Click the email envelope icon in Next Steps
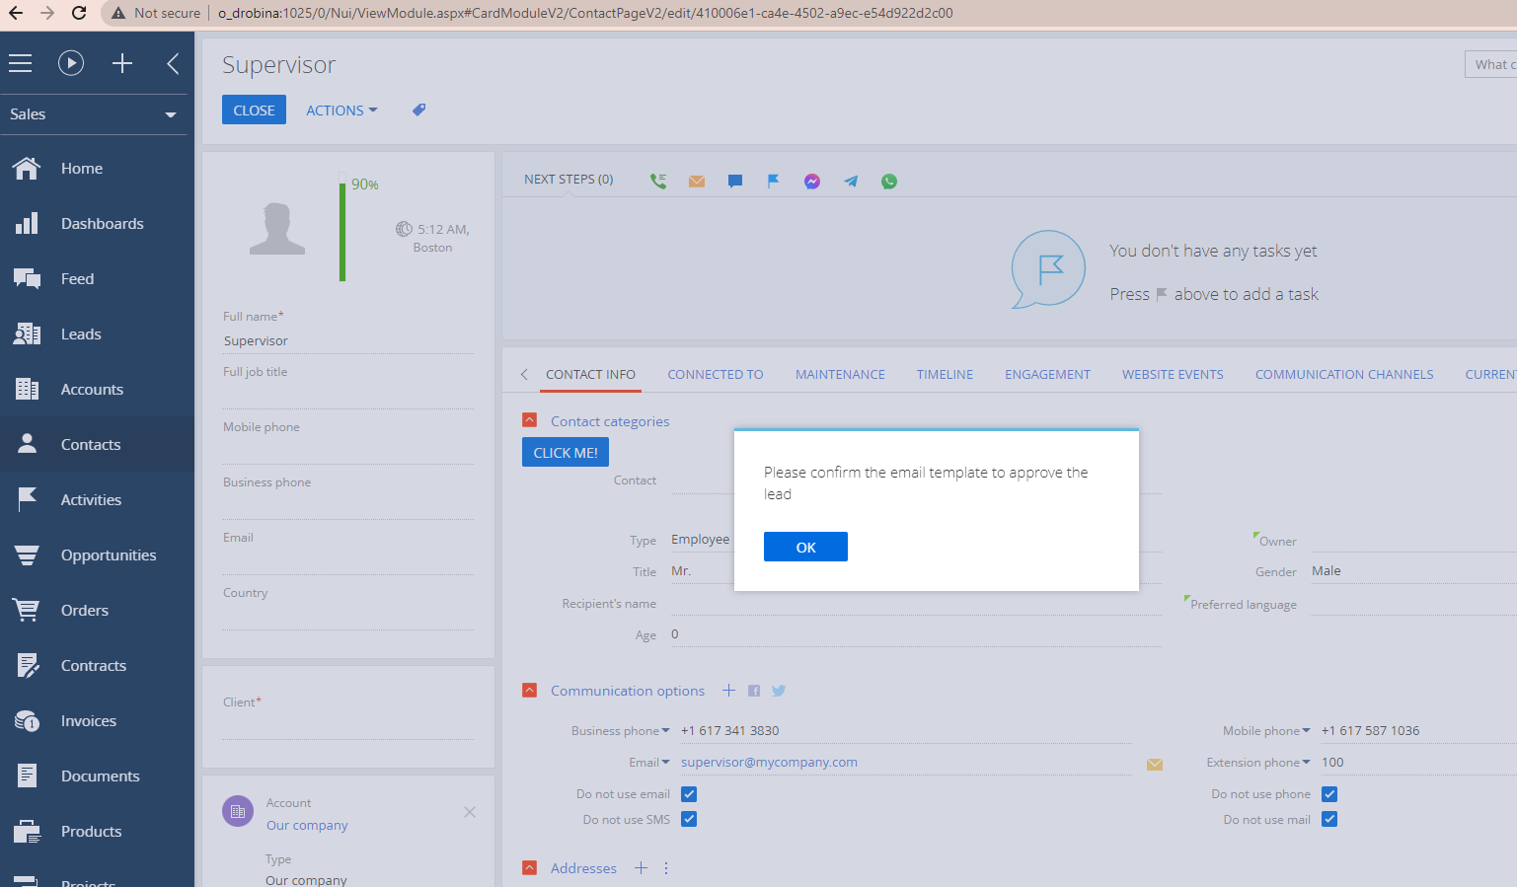 697,181
